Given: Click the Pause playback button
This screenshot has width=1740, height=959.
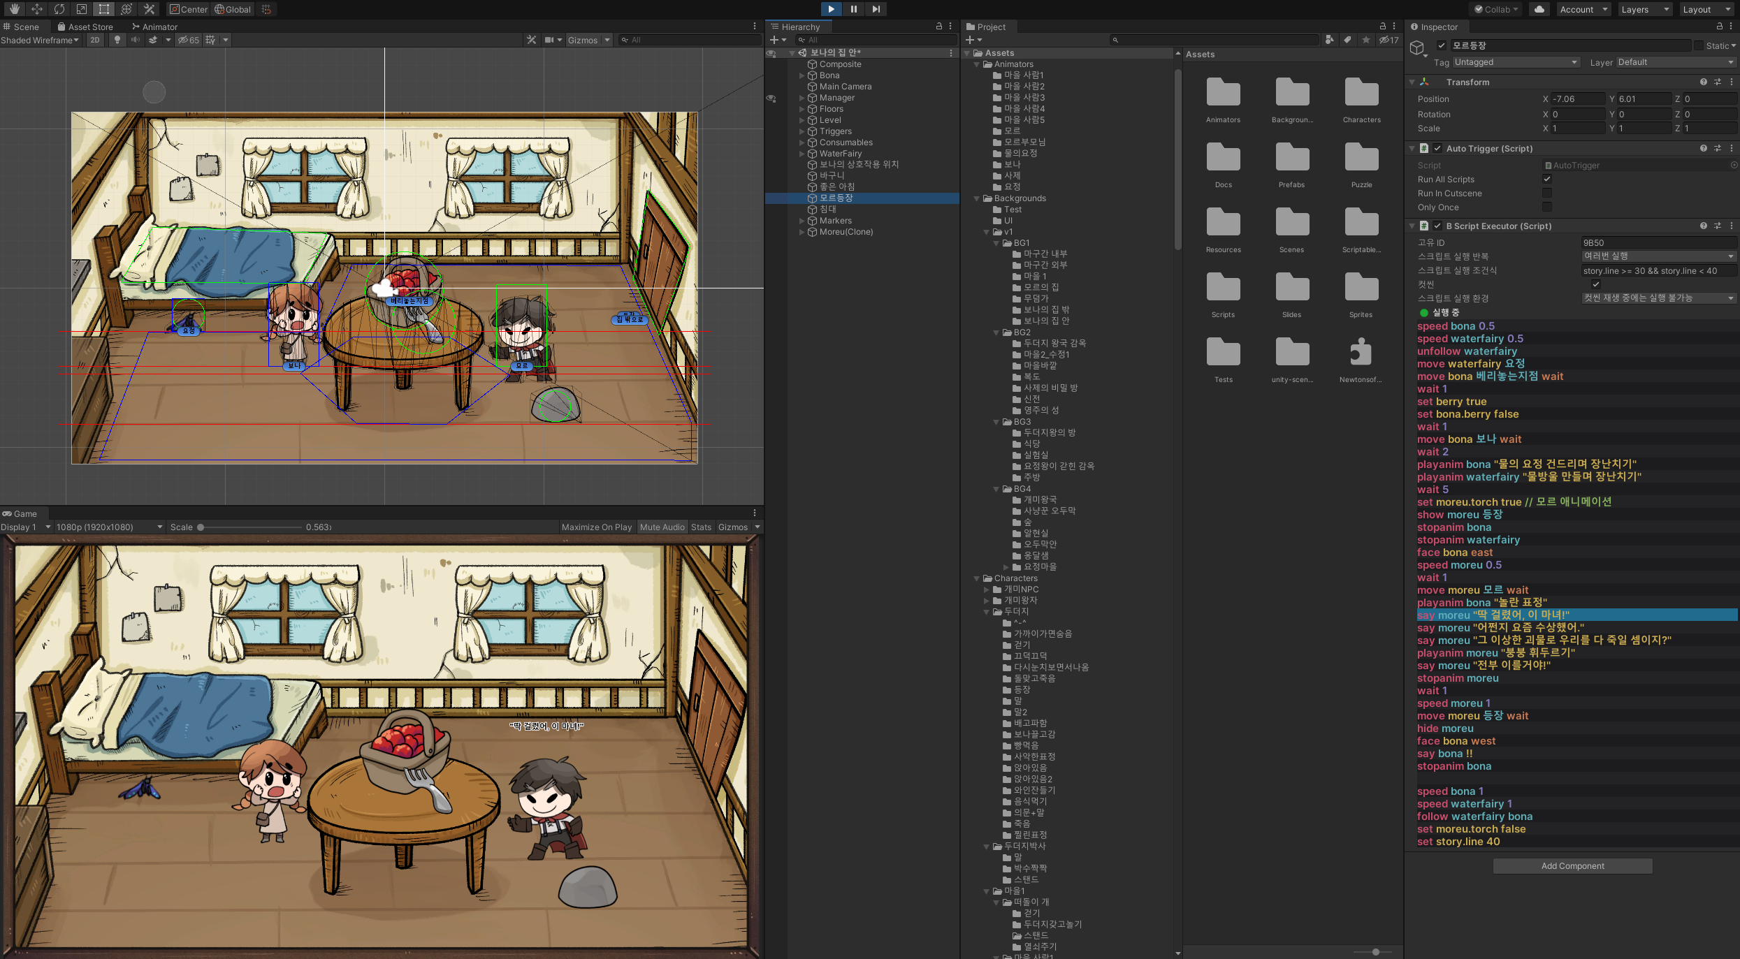Looking at the screenshot, I should (x=853, y=9).
